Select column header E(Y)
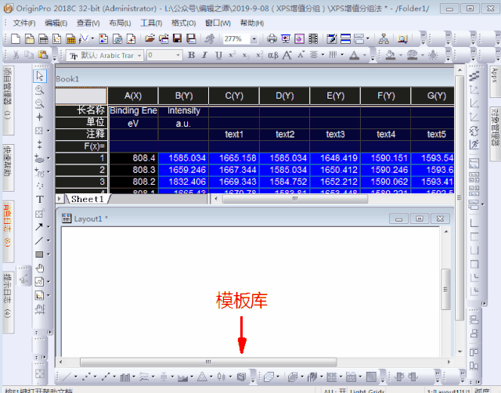Image resolution: width=501 pixels, height=393 pixels. pos(336,96)
